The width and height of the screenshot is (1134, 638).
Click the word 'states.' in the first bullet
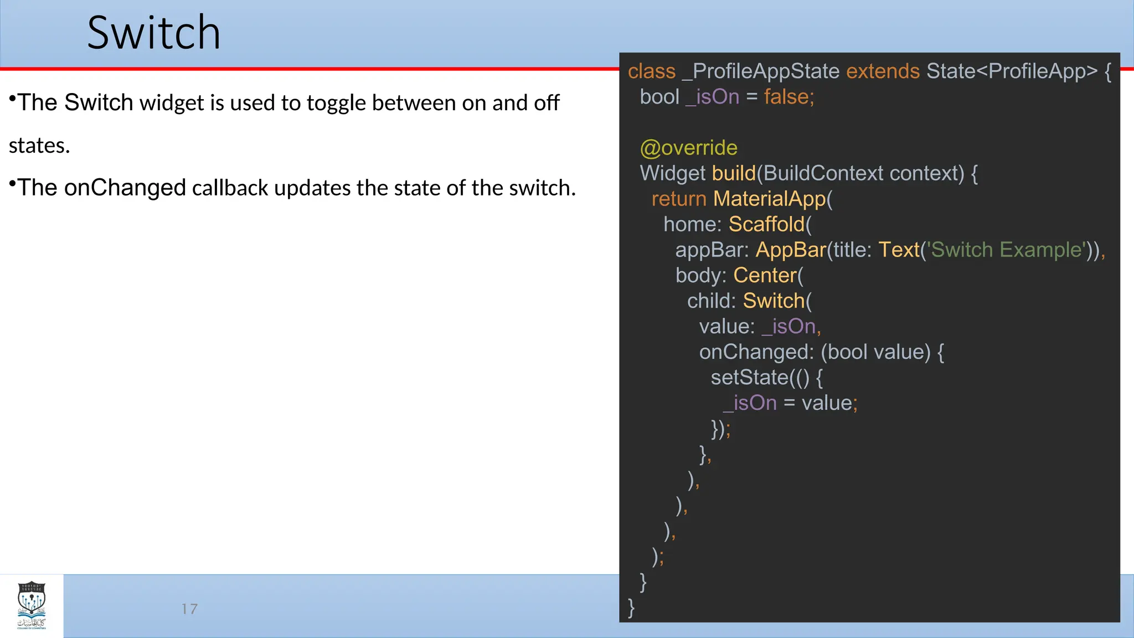pos(39,146)
